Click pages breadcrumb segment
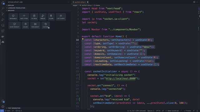200x112 pixels. (x=75, y=6)
